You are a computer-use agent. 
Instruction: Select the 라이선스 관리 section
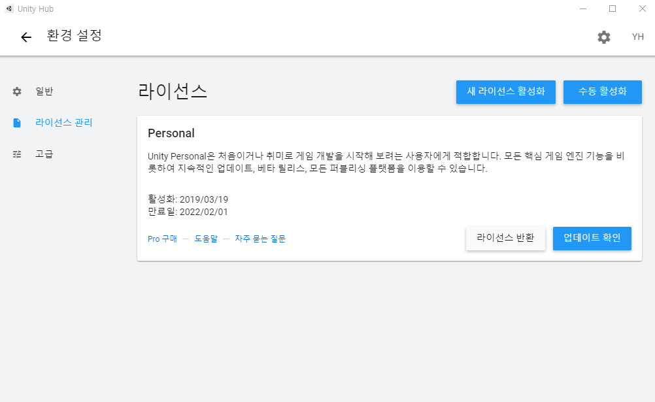point(63,123)
